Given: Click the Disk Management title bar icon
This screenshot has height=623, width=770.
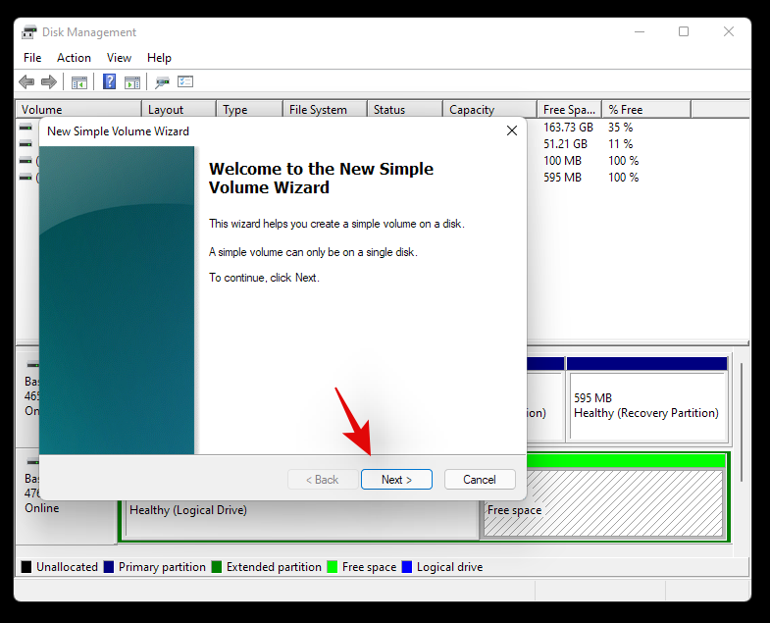Looking at the screenshot, I should tap(29, 32).
